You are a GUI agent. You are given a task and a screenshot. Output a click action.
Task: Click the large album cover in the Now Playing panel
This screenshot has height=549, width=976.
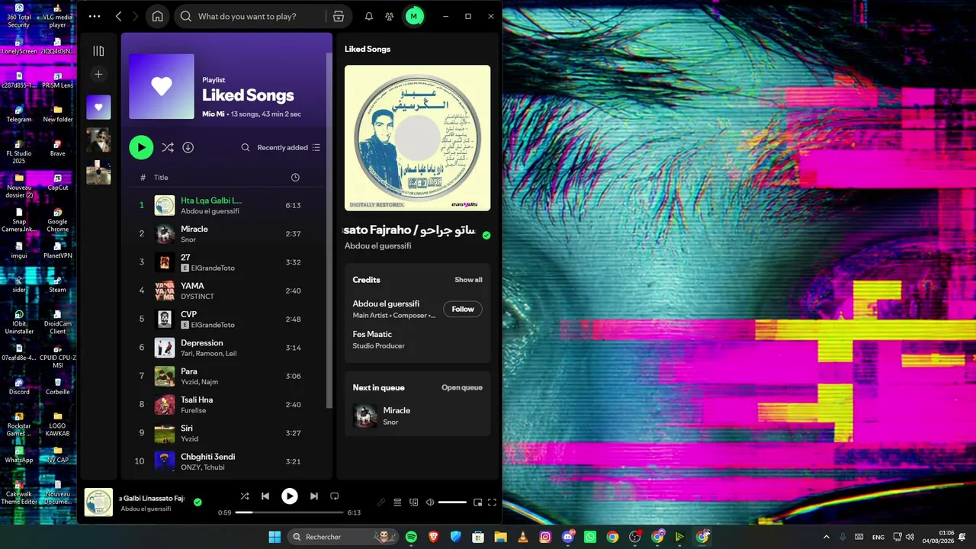[x=417, y=138]
